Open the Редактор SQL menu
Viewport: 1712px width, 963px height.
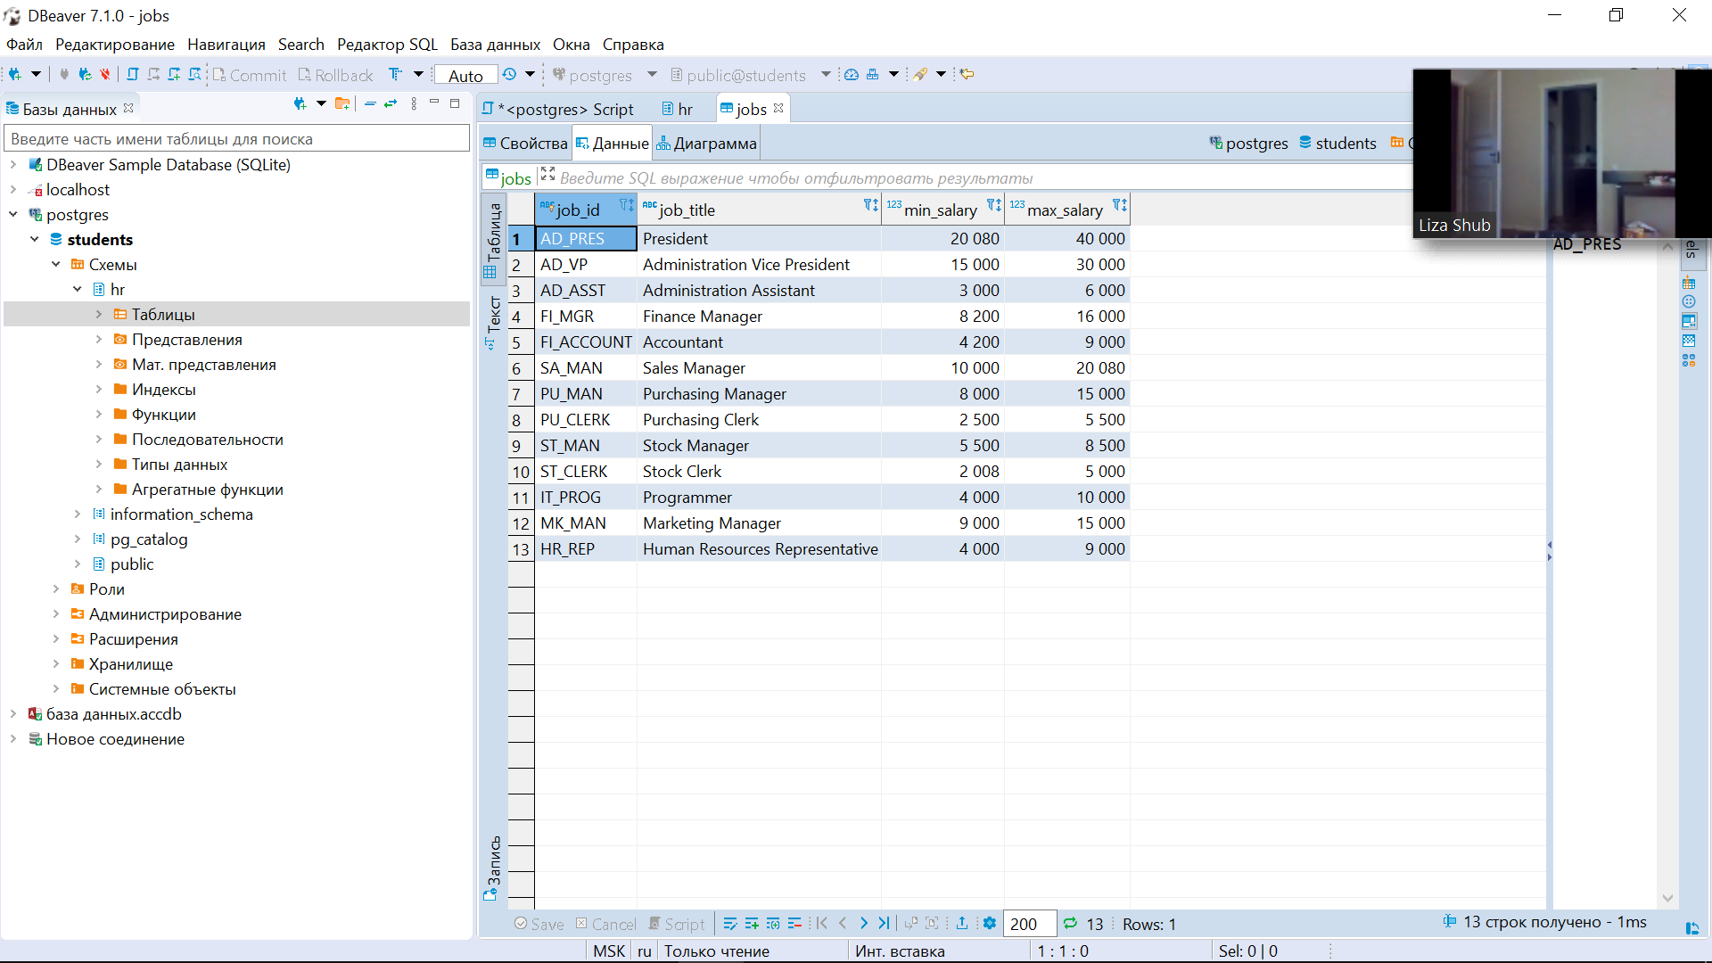tap(387, 45)
